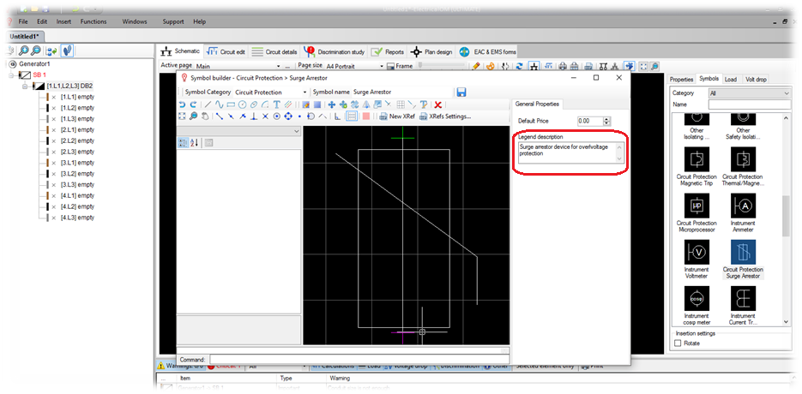Save the symbol with the floppy disk icon

[x=461, y=92]
